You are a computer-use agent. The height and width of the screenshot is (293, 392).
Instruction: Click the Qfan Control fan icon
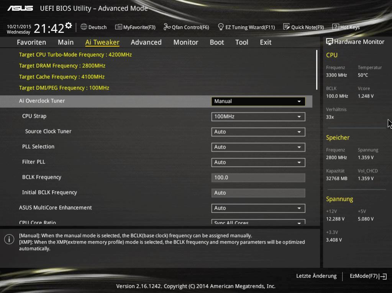tap(167, 27)
